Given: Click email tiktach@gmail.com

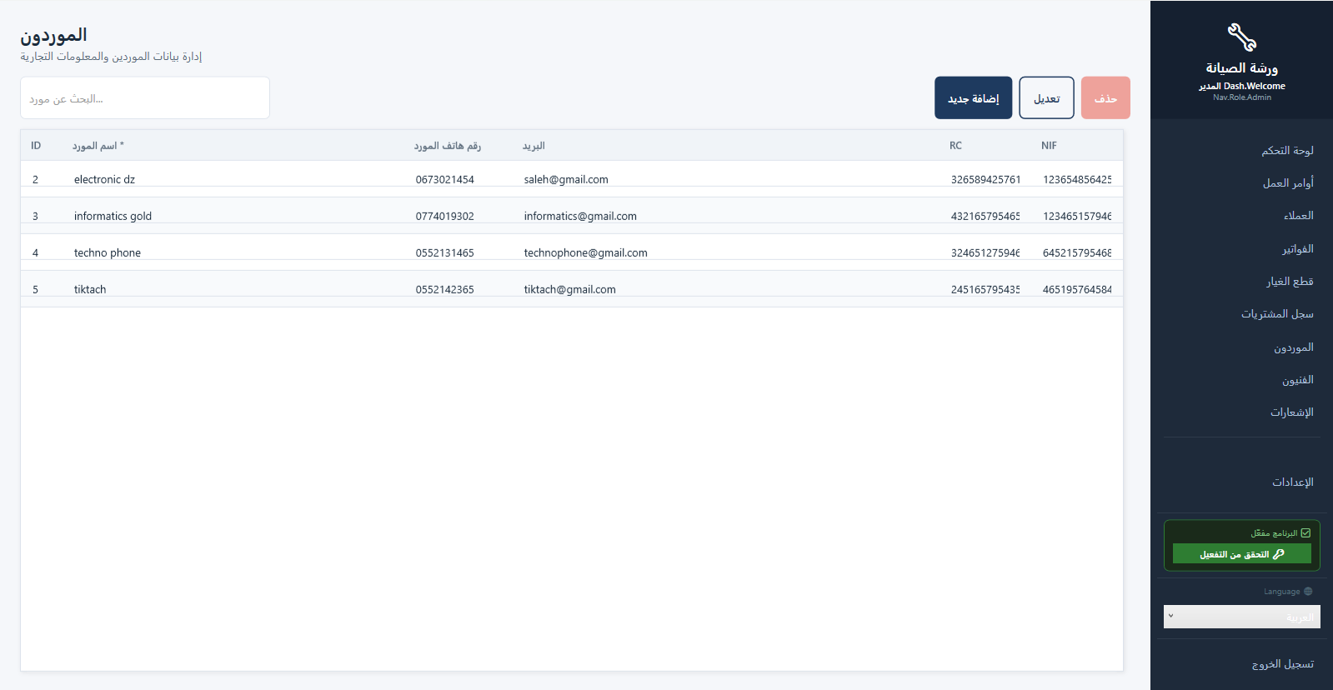Looking at the screenshot, I should click(x=570, y=290).
